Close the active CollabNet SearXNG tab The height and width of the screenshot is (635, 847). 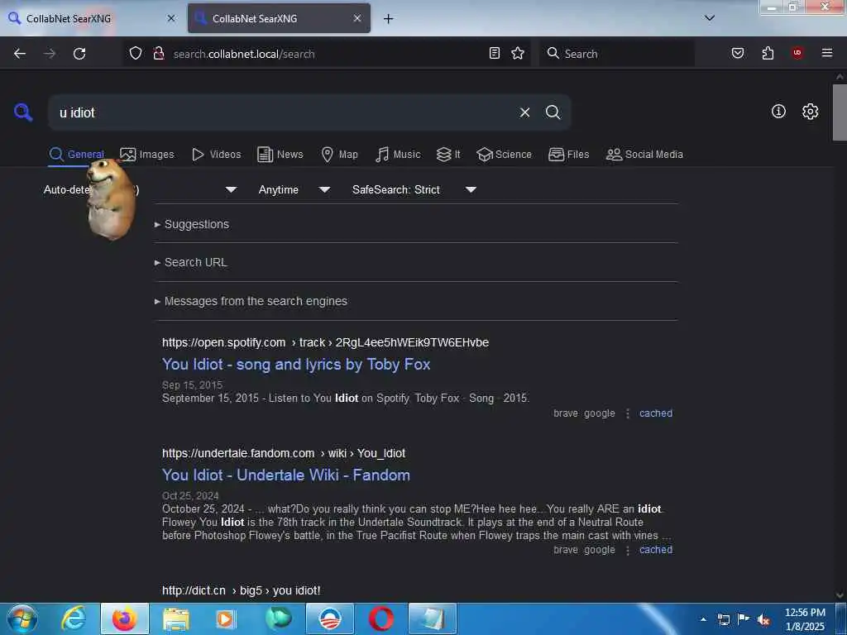(357, 18)
